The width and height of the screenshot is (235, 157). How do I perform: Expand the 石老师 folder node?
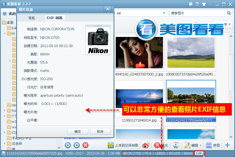[4, 144]
